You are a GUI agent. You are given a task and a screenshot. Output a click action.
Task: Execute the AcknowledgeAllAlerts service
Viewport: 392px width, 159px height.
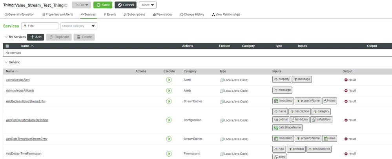click(x=169, y=90)
